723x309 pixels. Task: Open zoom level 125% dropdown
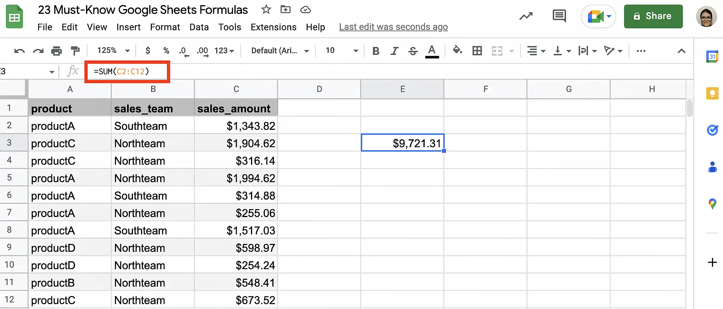tap(113, 51)
